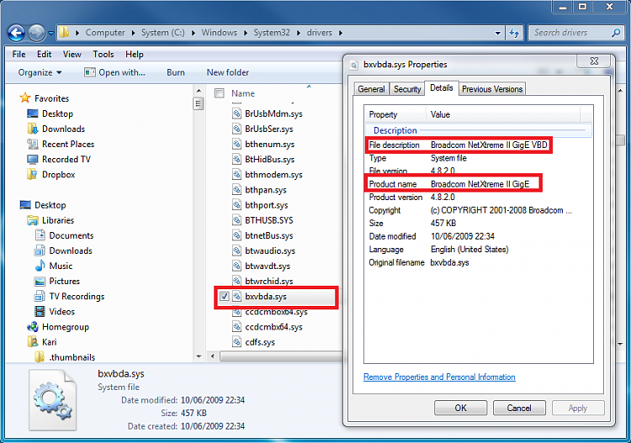Screen dimensions: 631x443
Task: Open the address bar history dropdown arrow
Action: click(498, 33)
